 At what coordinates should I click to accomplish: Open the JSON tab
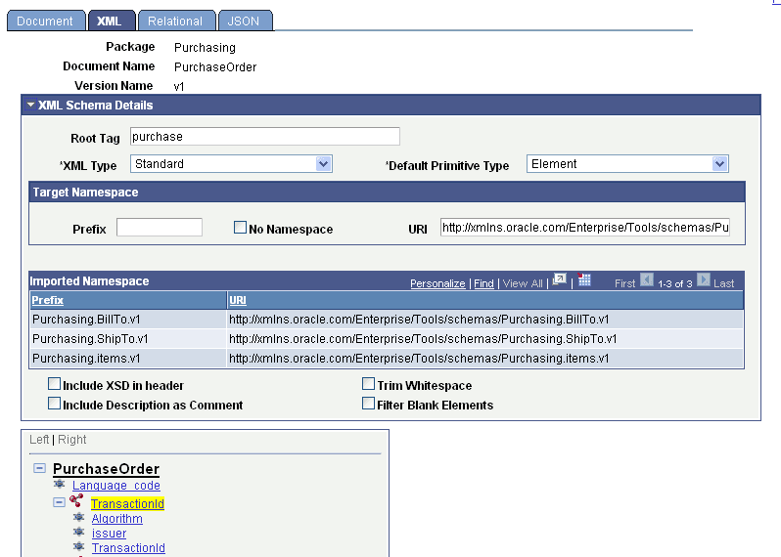(x=245, y=21)
